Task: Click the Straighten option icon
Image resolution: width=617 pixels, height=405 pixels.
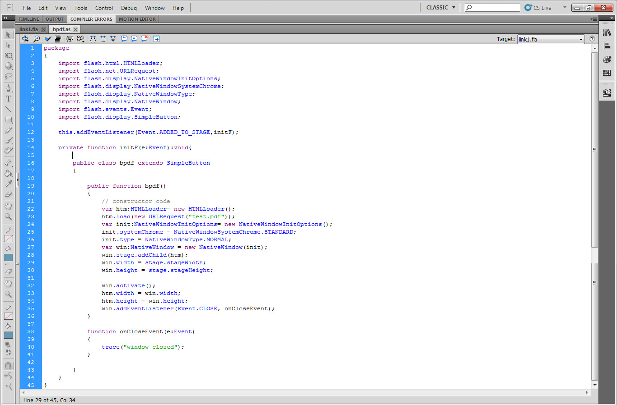Action: [x=8, y=386]
